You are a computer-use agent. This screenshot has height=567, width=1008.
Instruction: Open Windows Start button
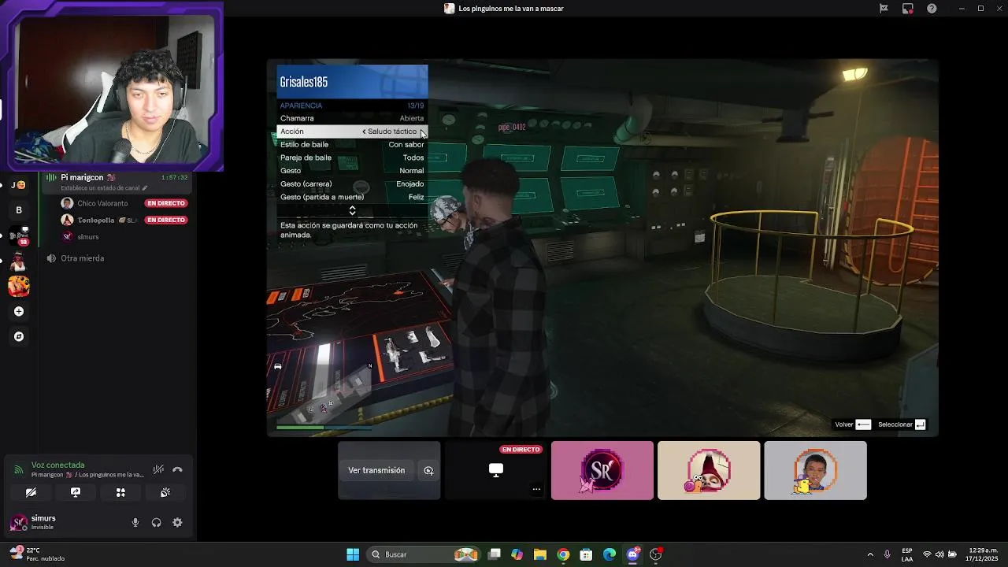click(353, 554)
